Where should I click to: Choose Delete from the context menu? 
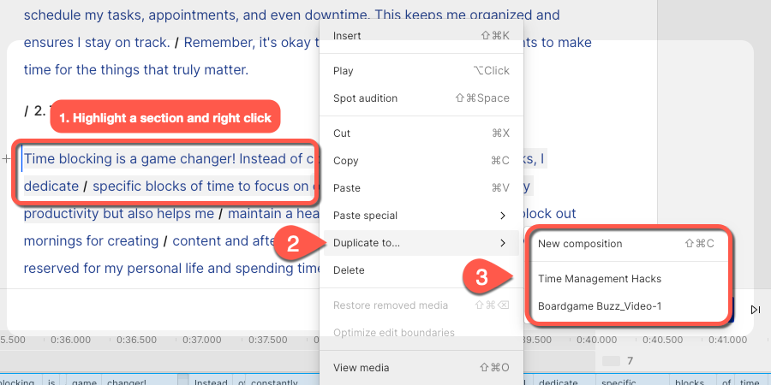421,270
